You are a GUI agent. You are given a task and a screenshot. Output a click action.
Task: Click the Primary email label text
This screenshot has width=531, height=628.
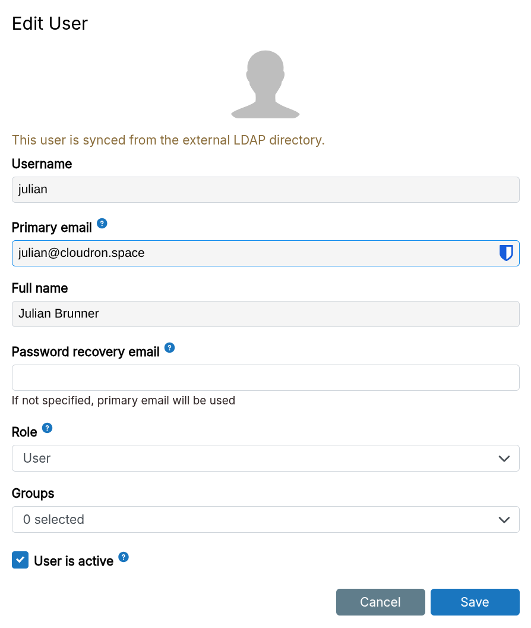pyautogui.click(x=52, y=227)
